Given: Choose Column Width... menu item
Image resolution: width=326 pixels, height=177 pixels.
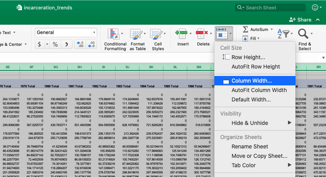Looking at the screenshot, I should pyautogui.click(x=255, y=81).
